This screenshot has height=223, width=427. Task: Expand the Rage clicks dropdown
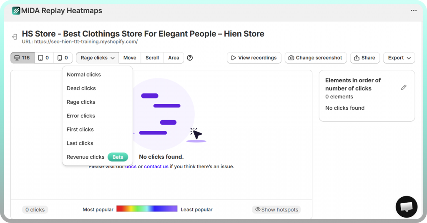(98, 58)
